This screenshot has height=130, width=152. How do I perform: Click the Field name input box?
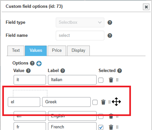click(x=80, y=36)
